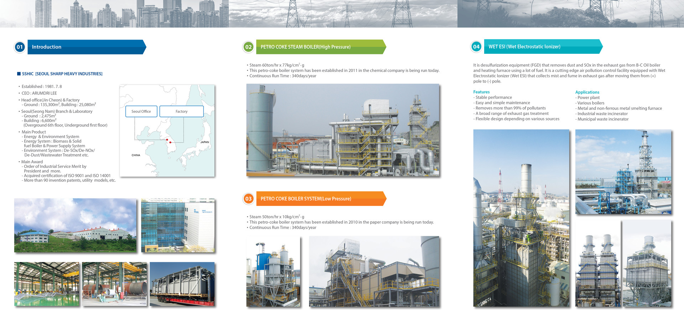This screenshot has height=323, width=684.
Task: Open the Wet ESI photo with blue scaffolding
Action: (623, 172)
